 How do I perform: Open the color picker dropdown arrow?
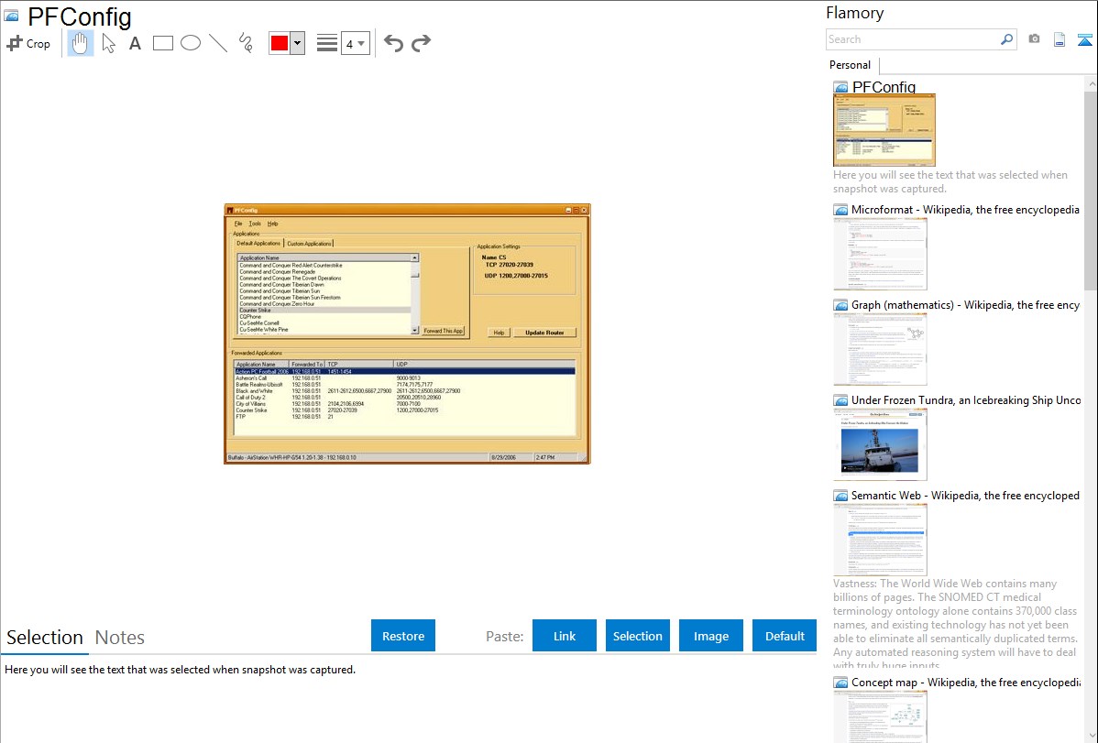coord(297,43)
